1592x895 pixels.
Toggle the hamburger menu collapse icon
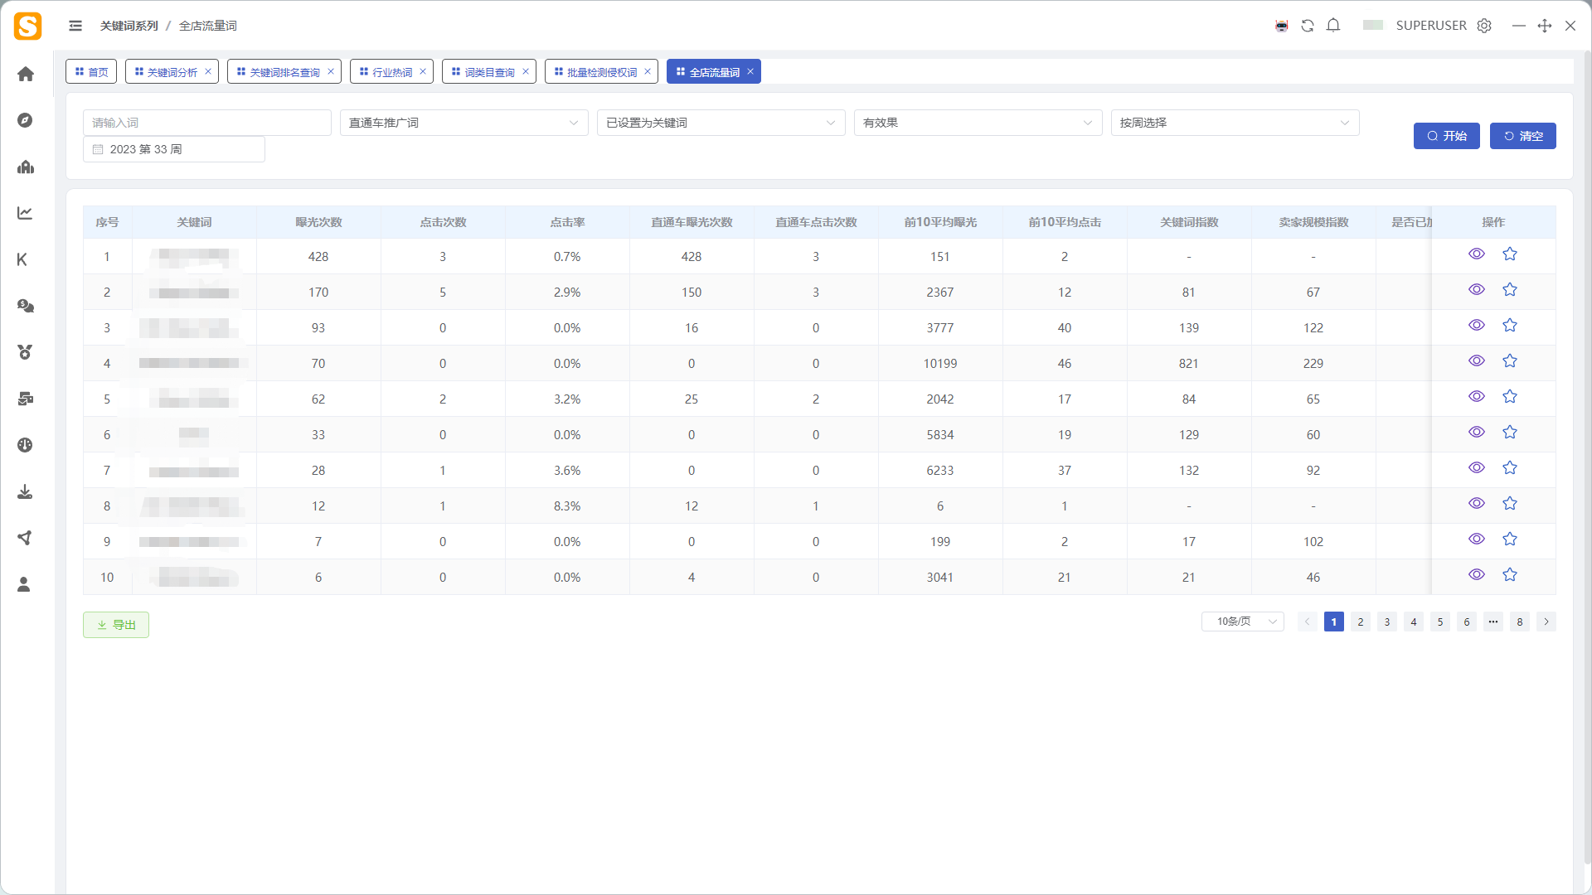[75, 26]
